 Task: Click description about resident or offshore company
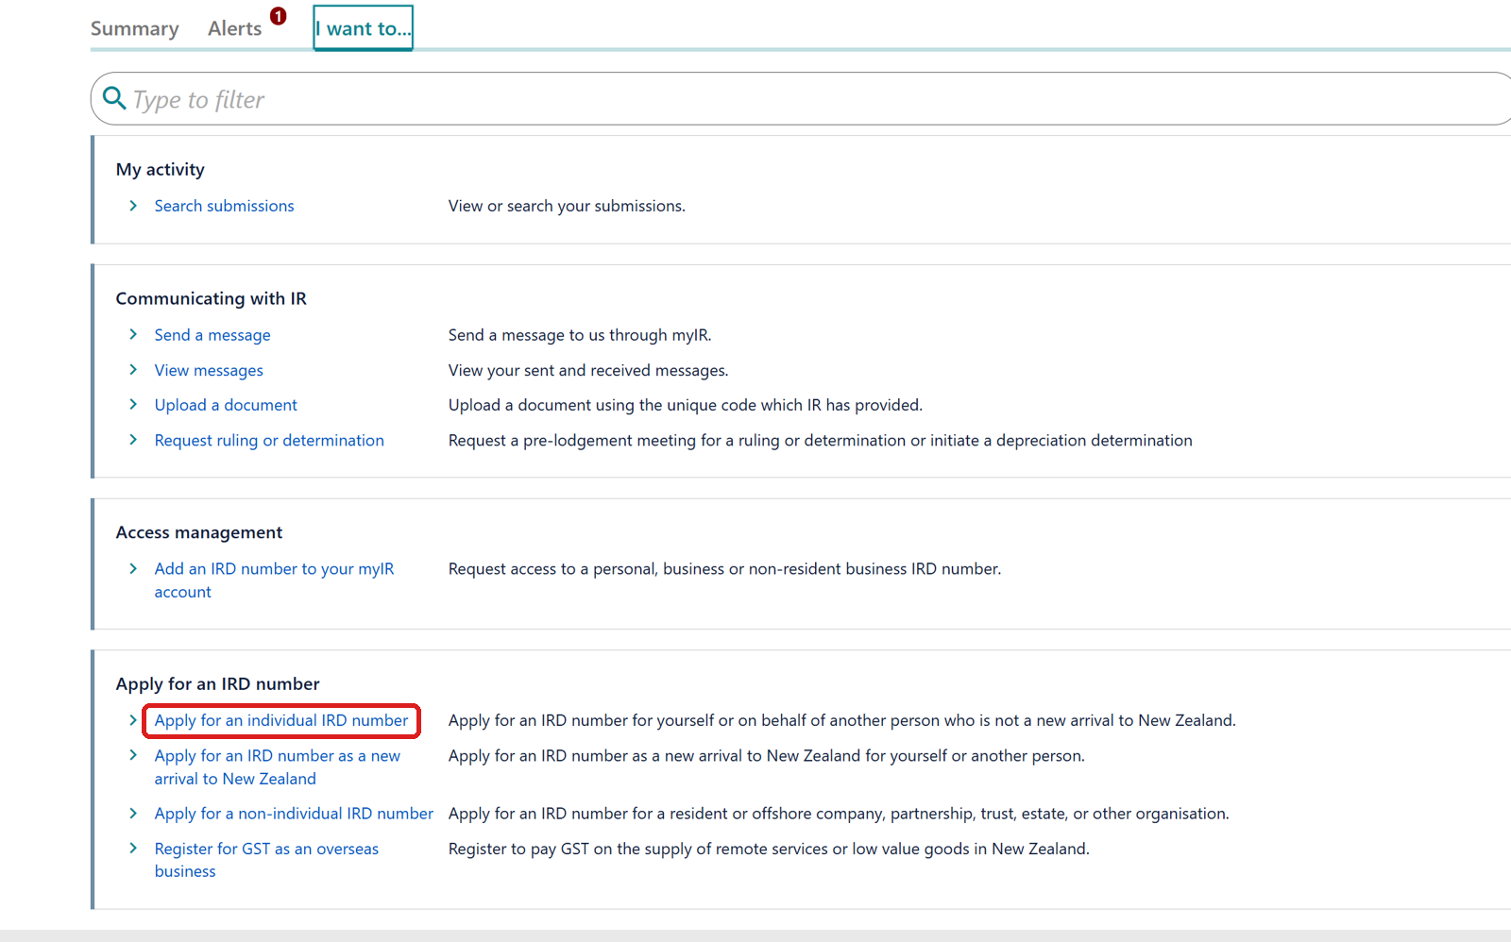pos(839,814)
